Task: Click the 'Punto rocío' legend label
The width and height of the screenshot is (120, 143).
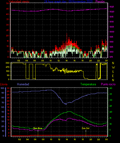Action: (108, 84)
